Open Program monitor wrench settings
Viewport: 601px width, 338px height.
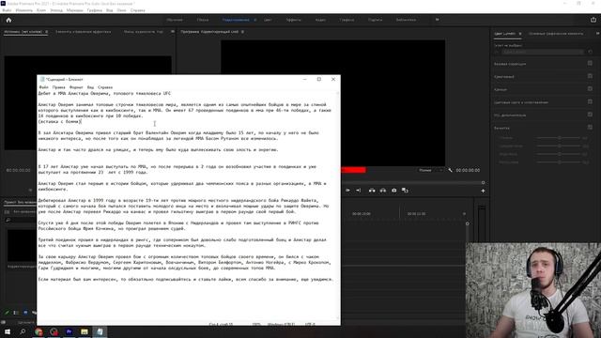point(450,170)
